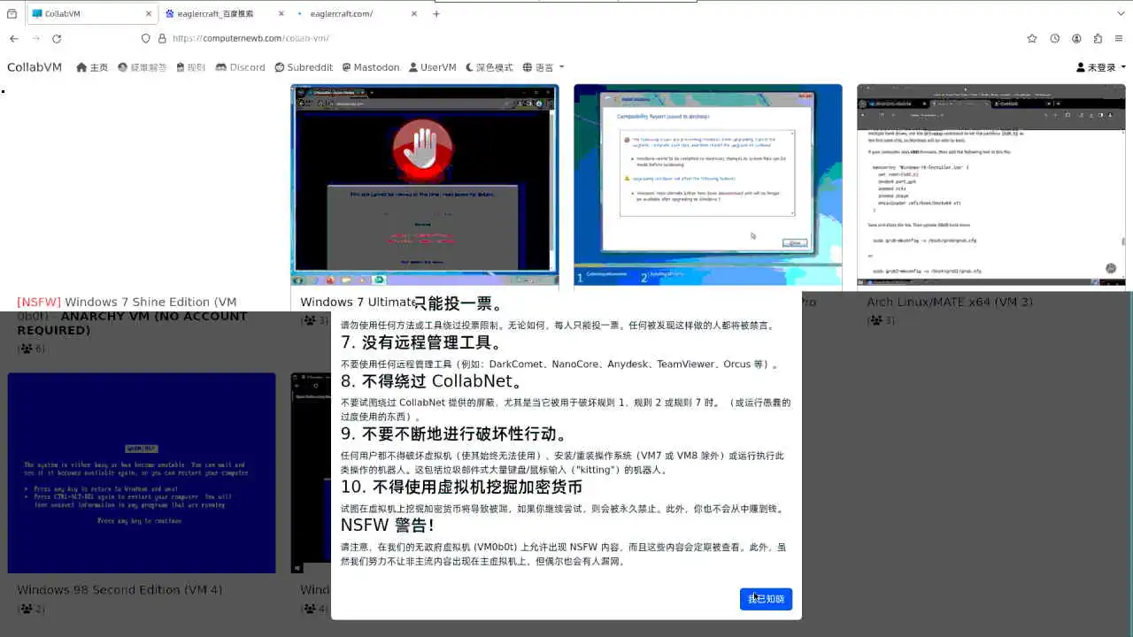Click the NSFW 警告! heading

point(387,525)
